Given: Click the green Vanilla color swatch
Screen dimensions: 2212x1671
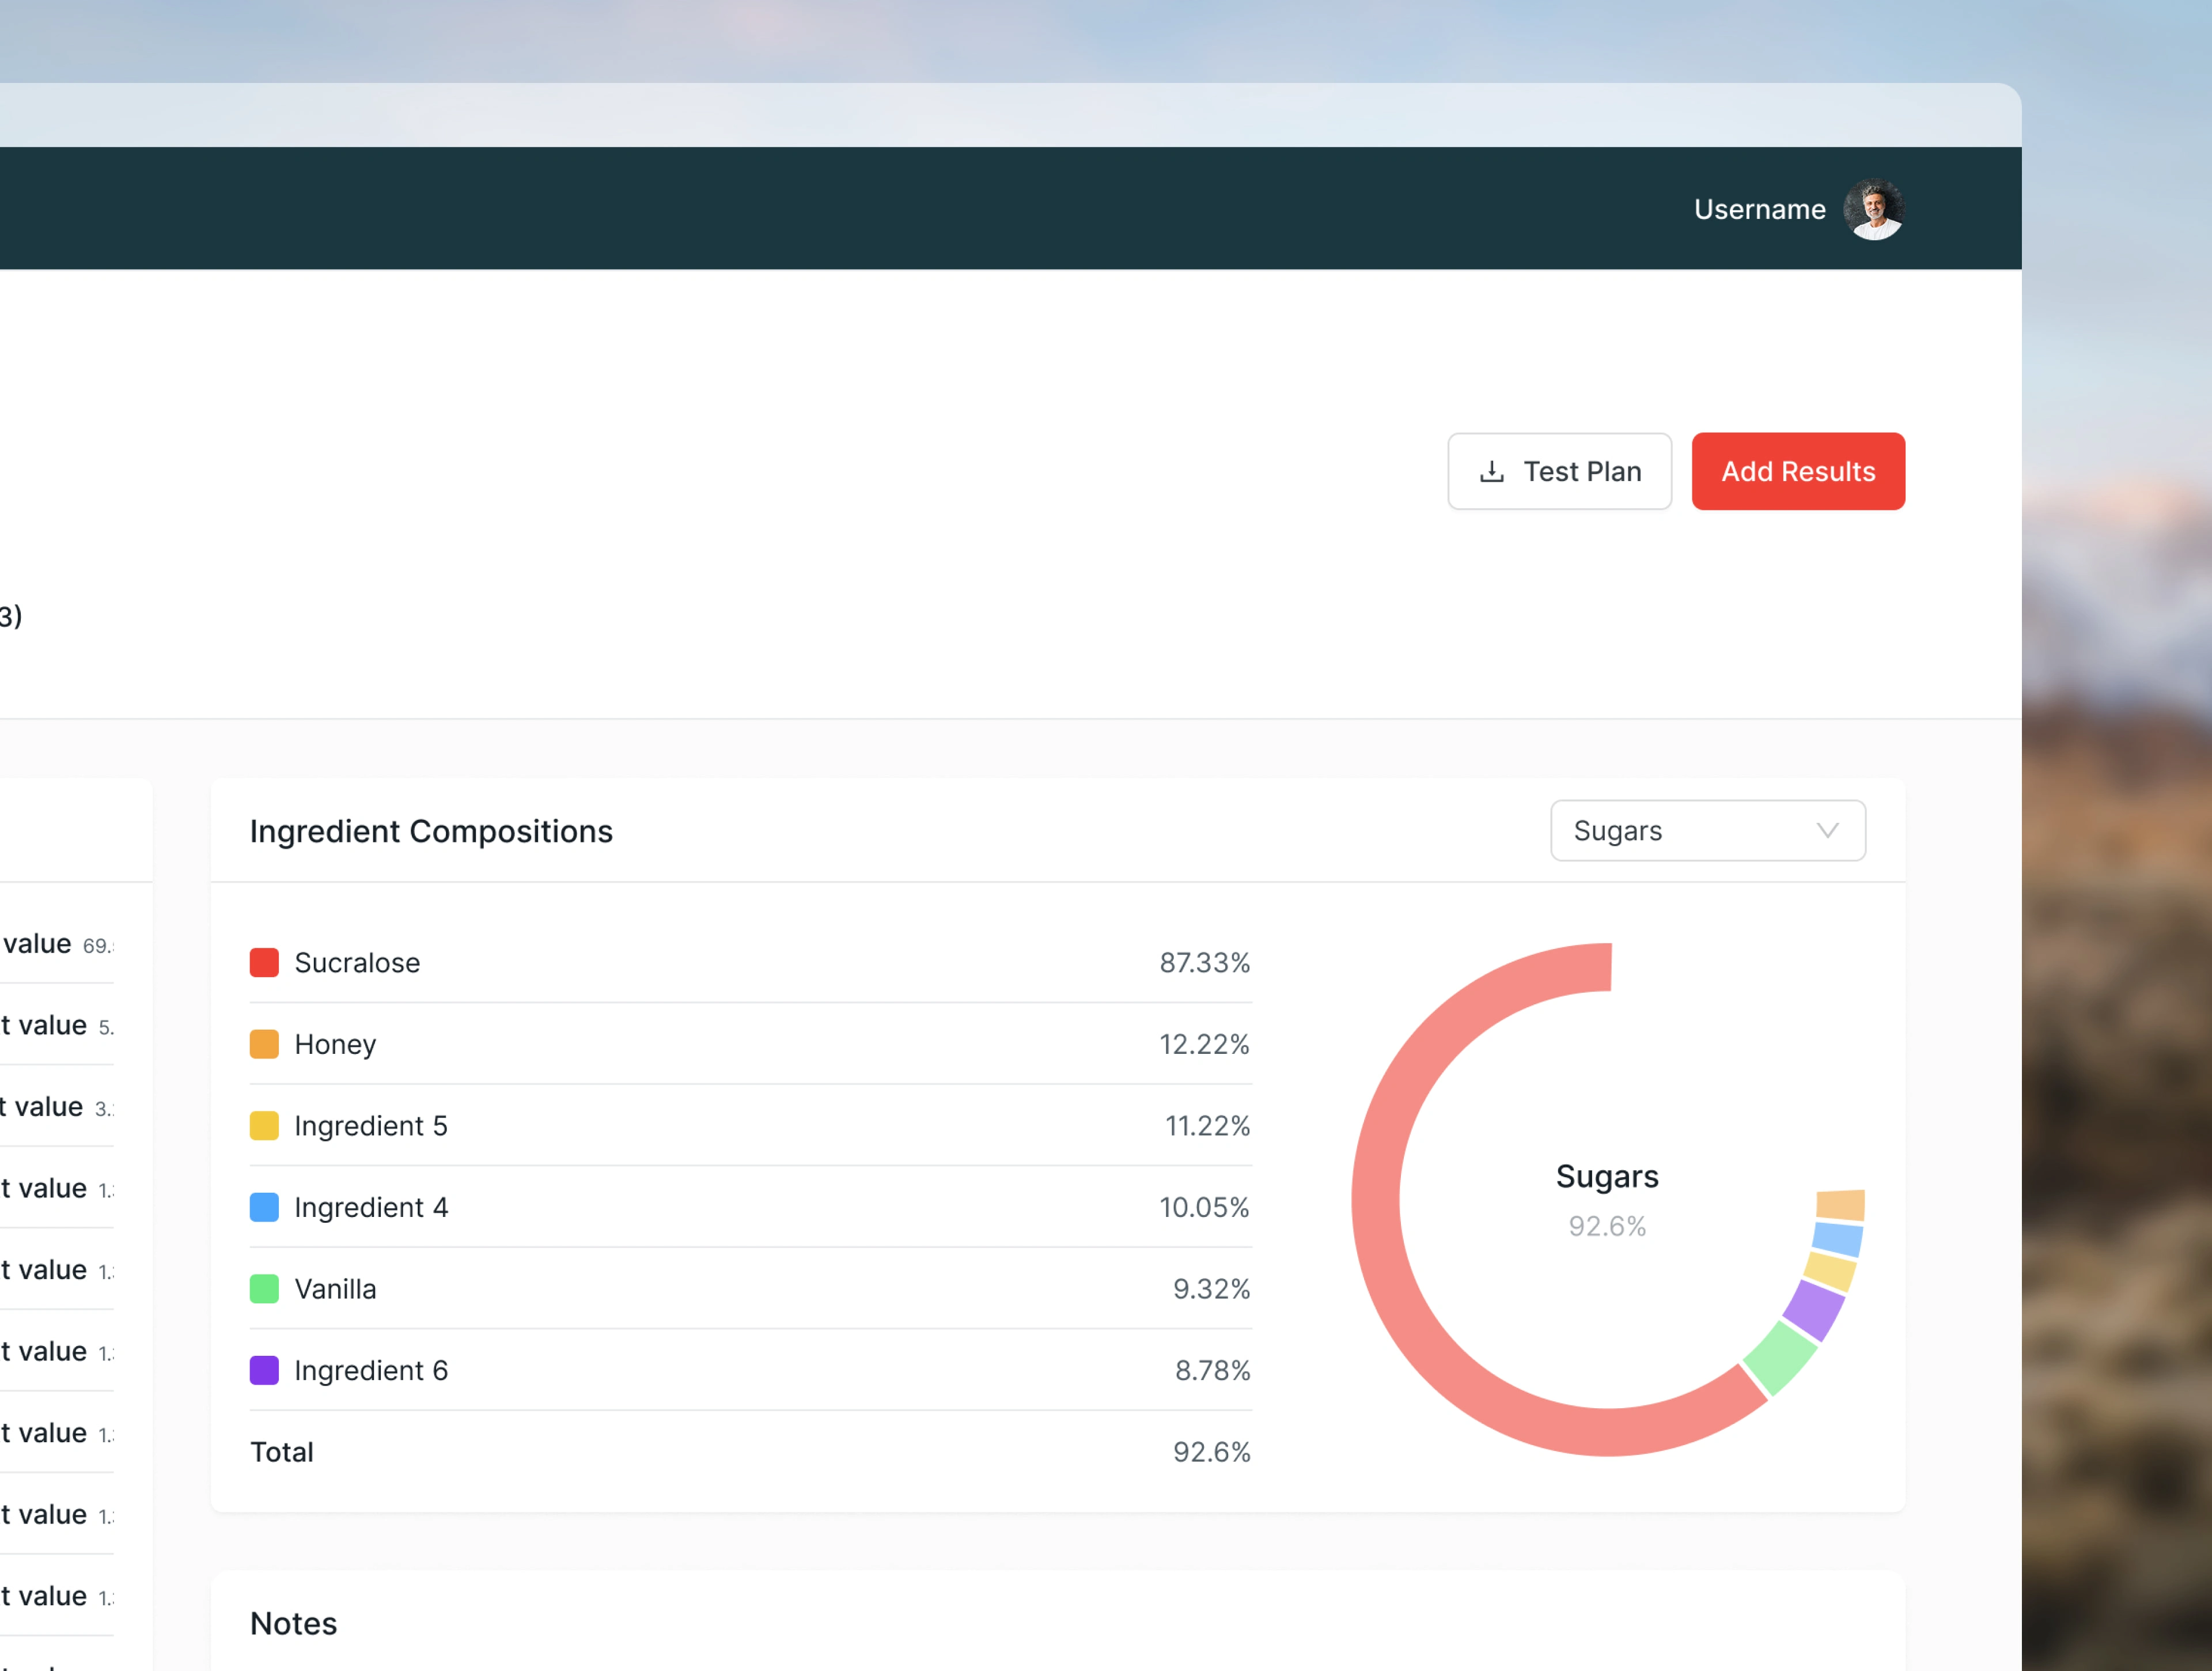Looking at the screenshot, I should click(x=264, y=1288).
